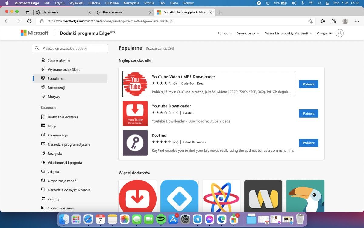Open Control Center in menu bar
364x228 pixels.
coord(328,3)
